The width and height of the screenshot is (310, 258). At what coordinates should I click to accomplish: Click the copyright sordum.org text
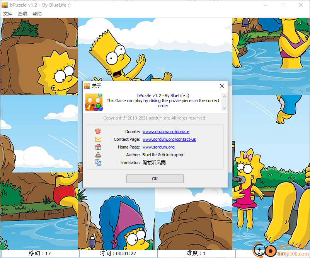[x=155, y=118]
